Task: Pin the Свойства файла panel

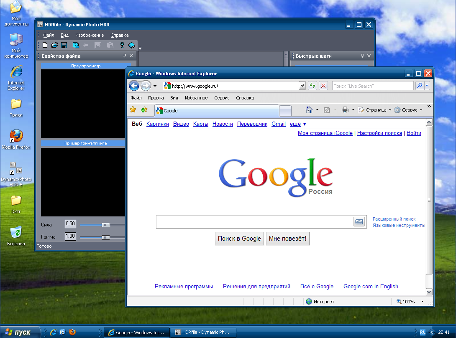Action: click(125, 56)
